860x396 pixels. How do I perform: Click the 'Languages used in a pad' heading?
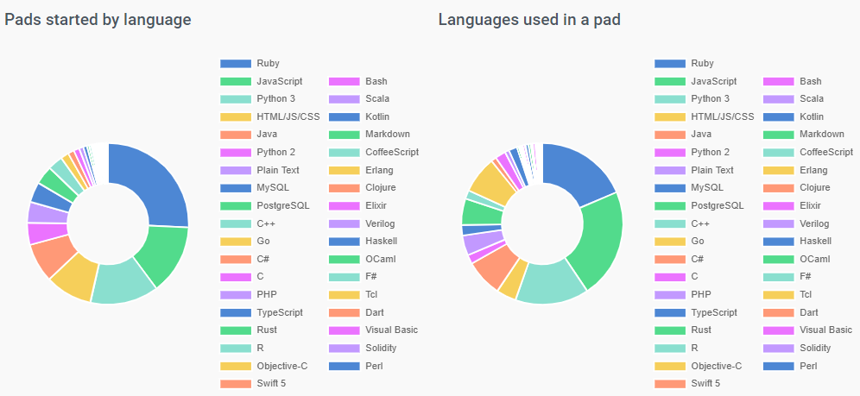tap(529, 20)
